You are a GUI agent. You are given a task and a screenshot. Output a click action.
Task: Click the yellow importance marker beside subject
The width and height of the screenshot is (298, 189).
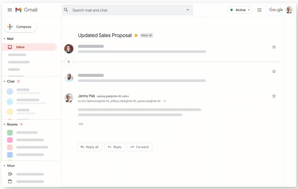(136, 36)
